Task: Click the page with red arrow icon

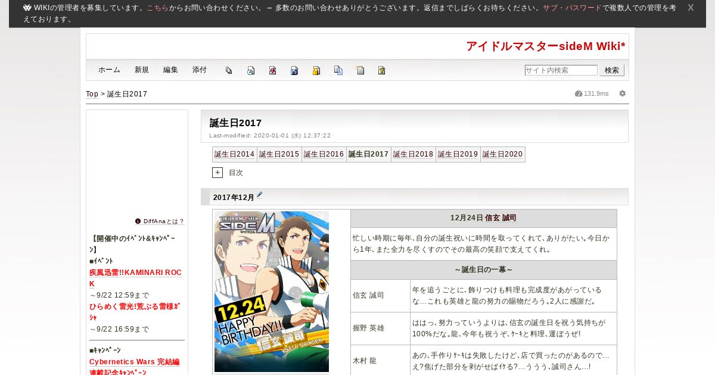Action: click(x=272, y=70)
